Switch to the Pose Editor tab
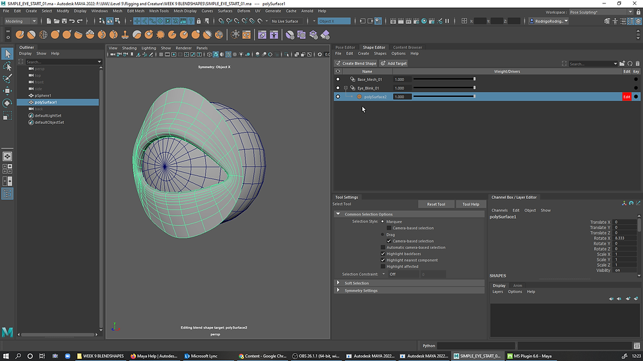 [x=346, y=47]
